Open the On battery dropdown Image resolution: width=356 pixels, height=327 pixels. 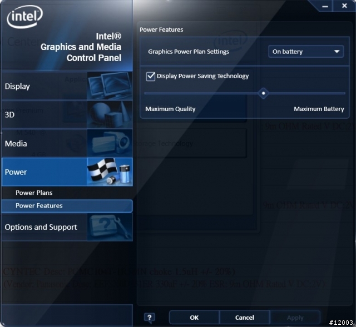pos(306,52)
